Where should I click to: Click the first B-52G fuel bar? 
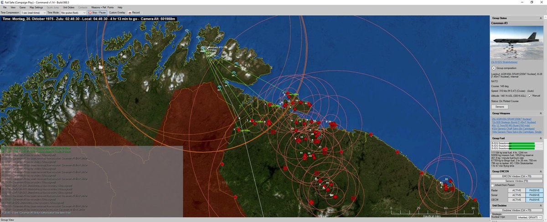[x=522, y=143]
